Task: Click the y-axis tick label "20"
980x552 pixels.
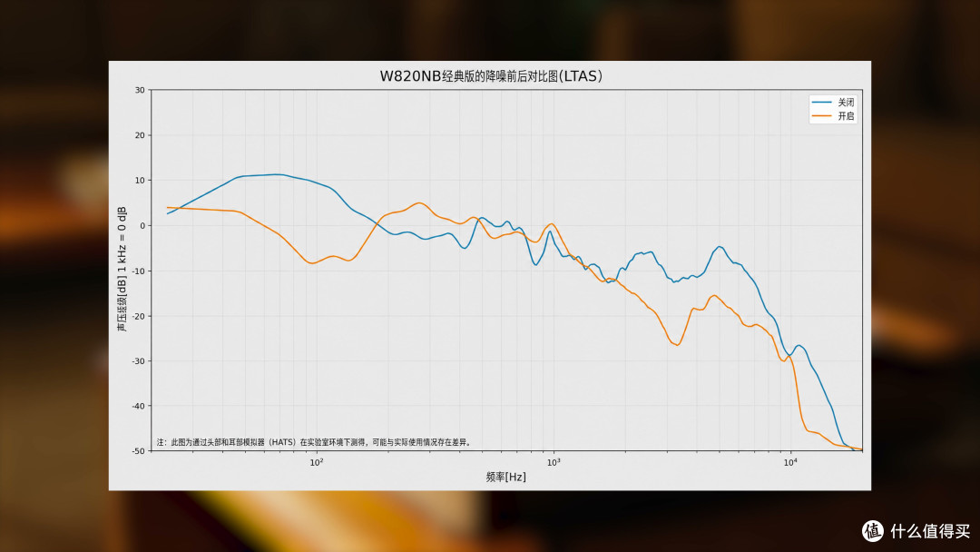Action: click(140, 135)
